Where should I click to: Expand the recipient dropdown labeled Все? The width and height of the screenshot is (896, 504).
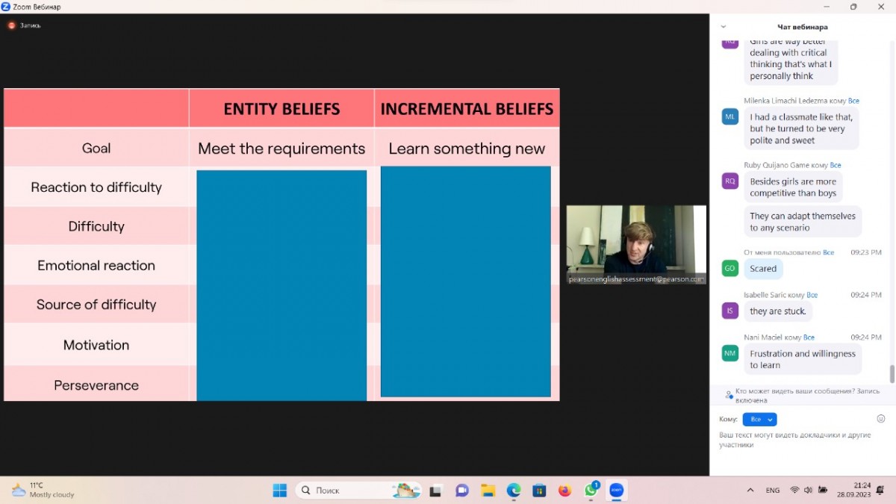tap(759, 420)
